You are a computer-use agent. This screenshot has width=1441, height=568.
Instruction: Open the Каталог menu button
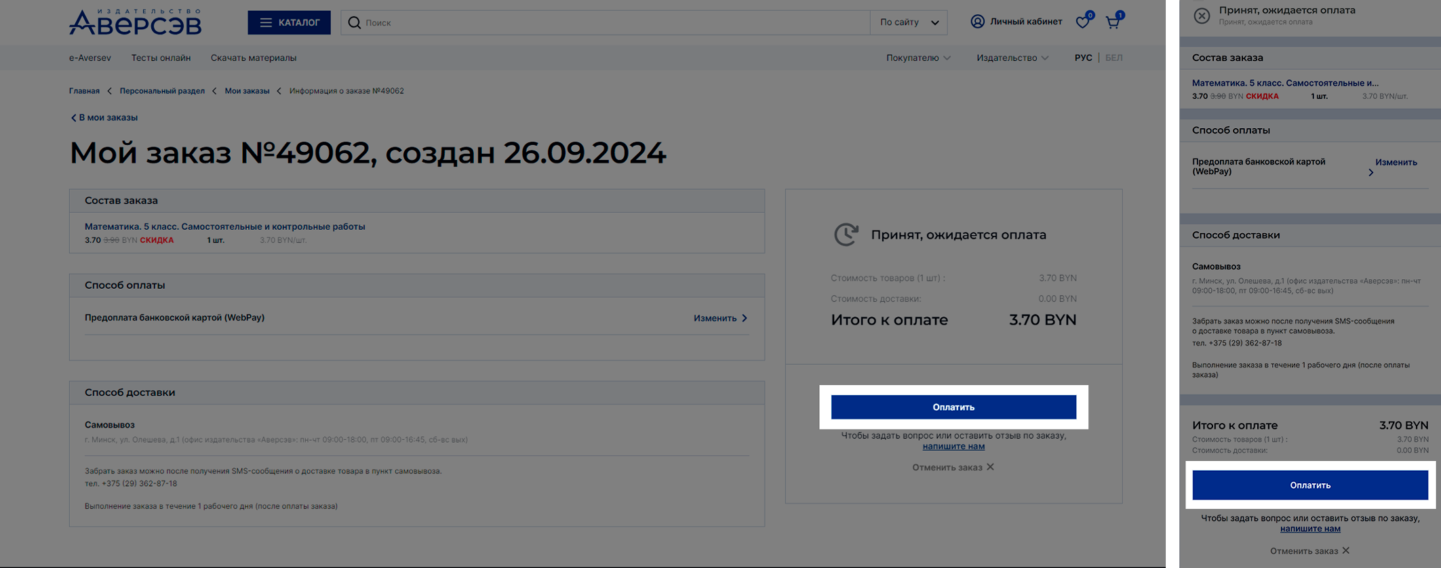(289, 22)
